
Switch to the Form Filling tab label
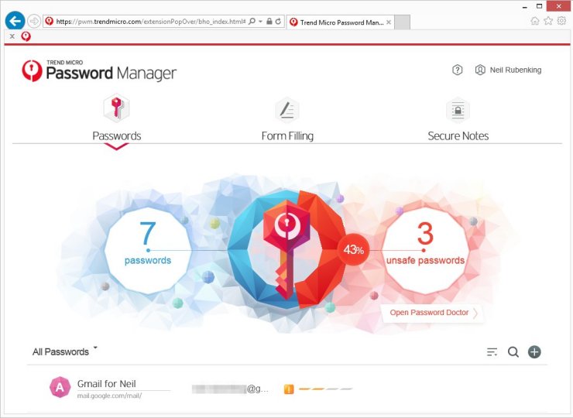coord(287,136)
